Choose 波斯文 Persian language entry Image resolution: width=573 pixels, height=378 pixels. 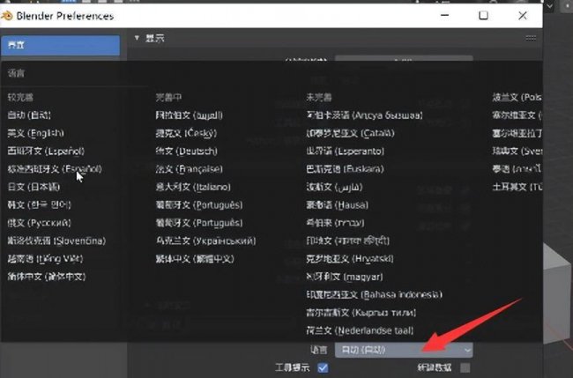[x=334, y=187]
